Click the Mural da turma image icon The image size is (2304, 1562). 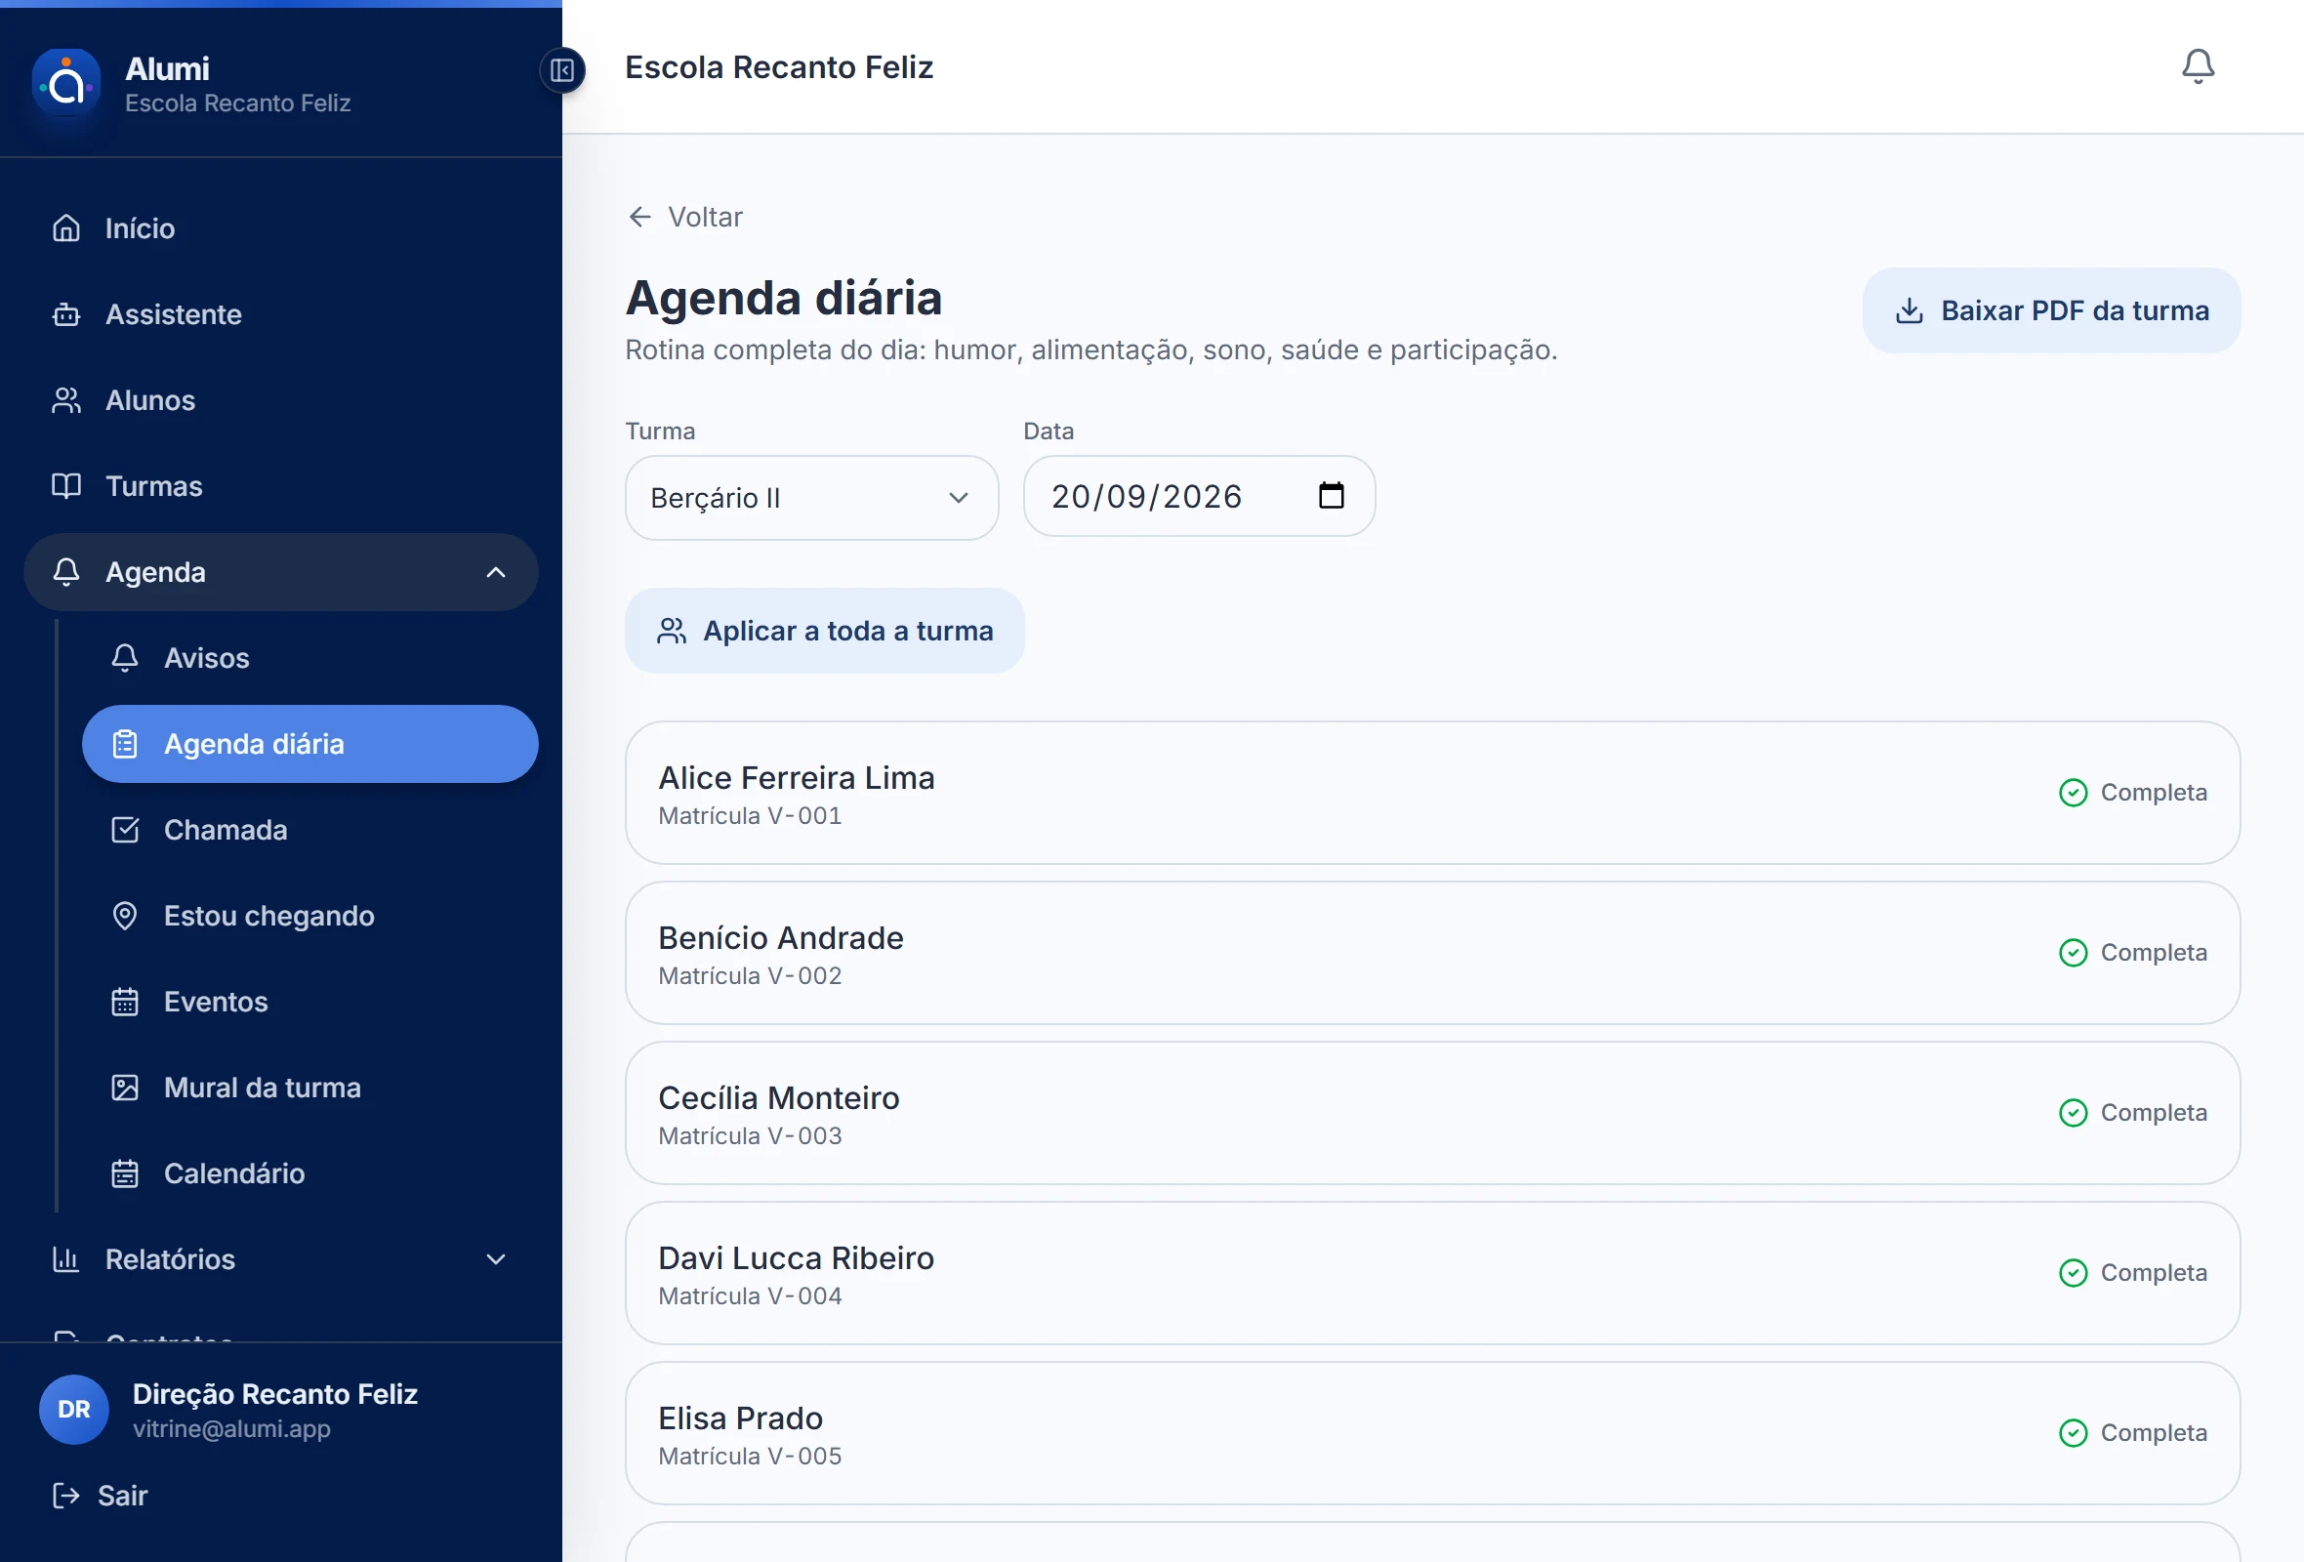tap(125, 1088)
